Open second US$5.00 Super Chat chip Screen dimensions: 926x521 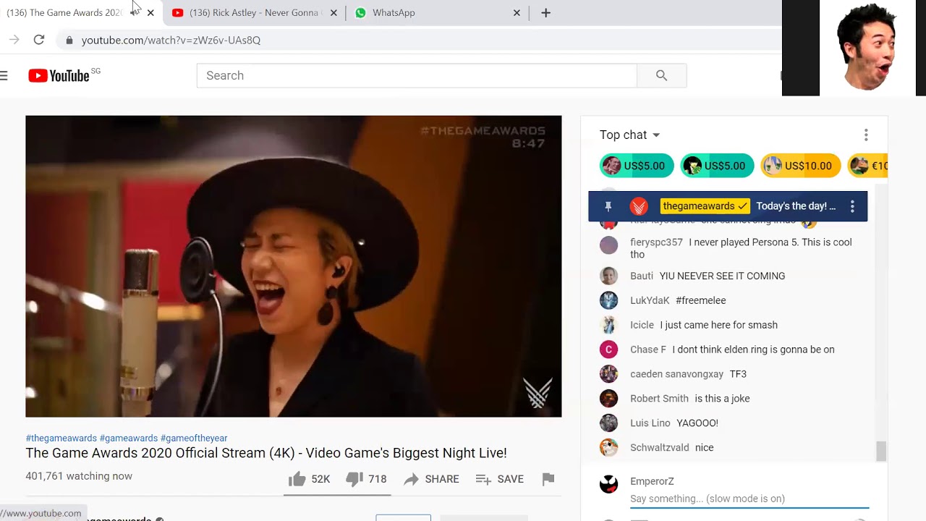pos(717,166)
